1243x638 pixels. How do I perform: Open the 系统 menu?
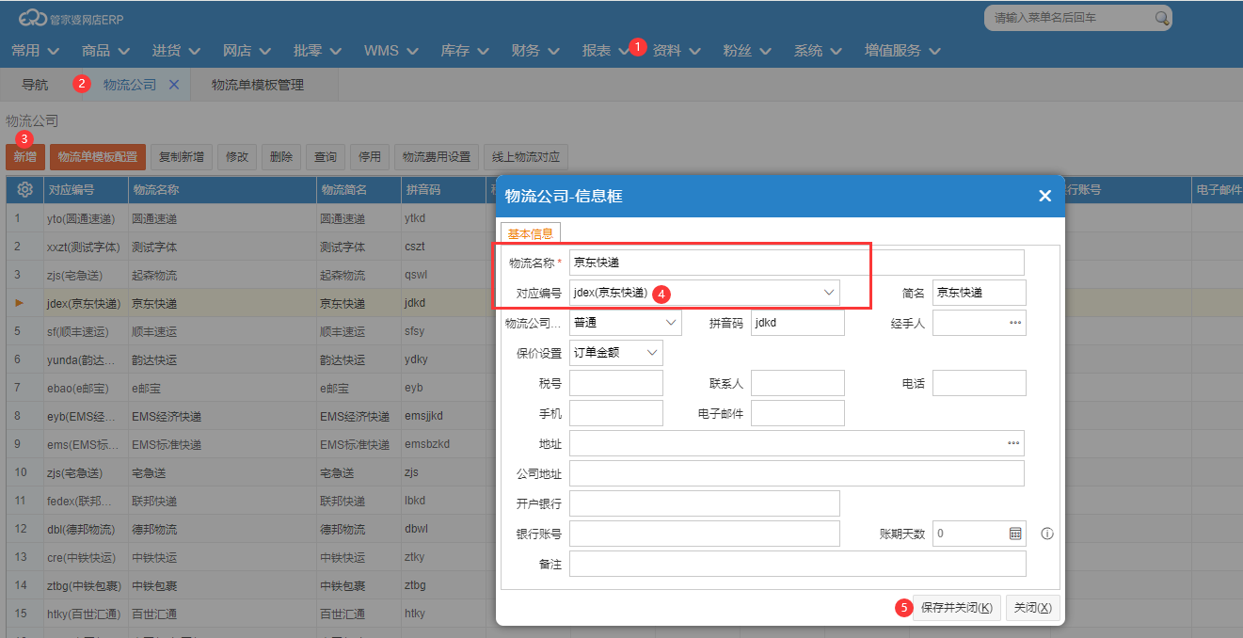click(818, 51)
